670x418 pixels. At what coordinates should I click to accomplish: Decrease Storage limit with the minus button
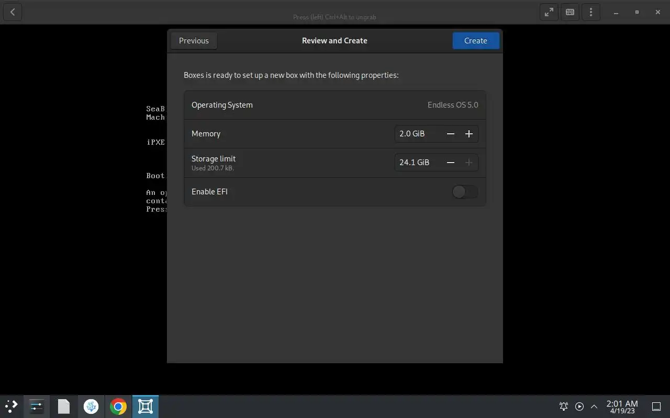(451, 162)
